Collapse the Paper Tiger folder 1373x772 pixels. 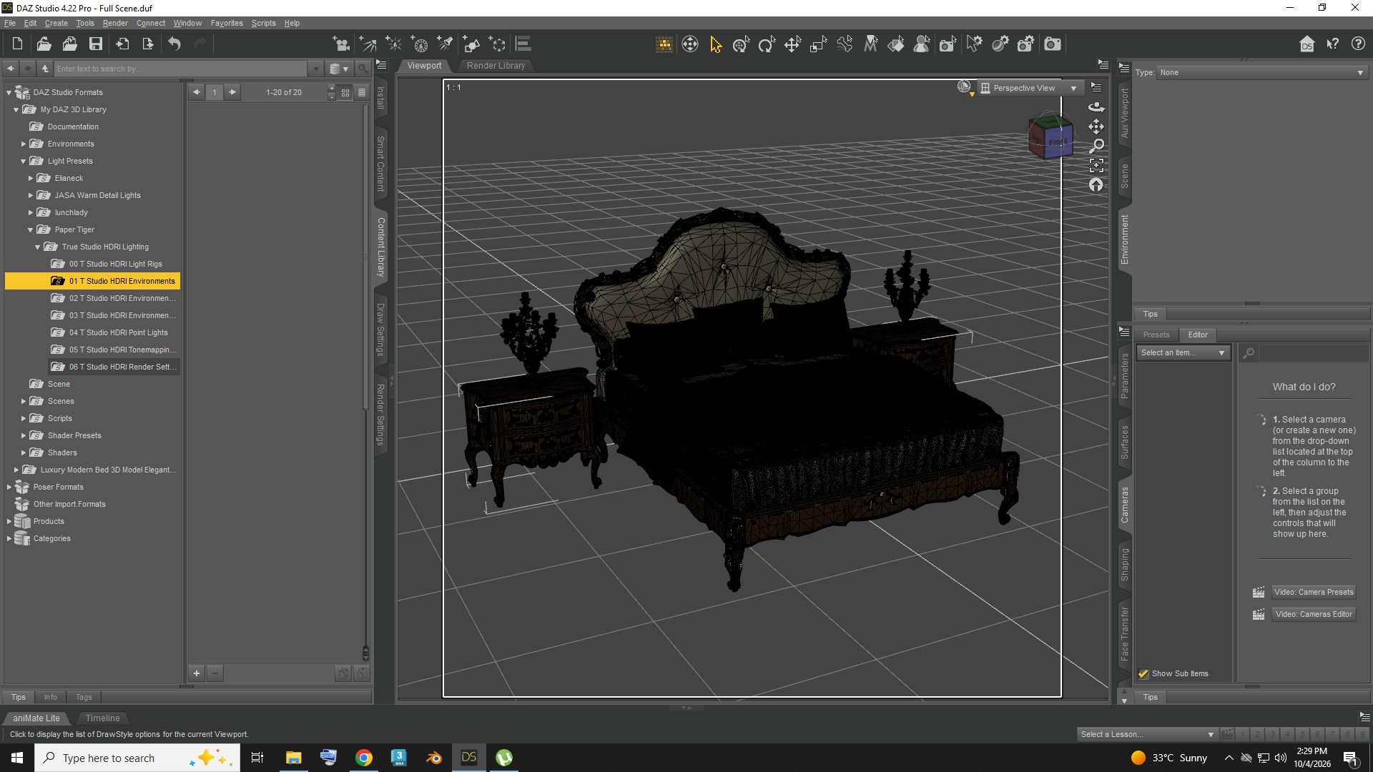(31, 230)
